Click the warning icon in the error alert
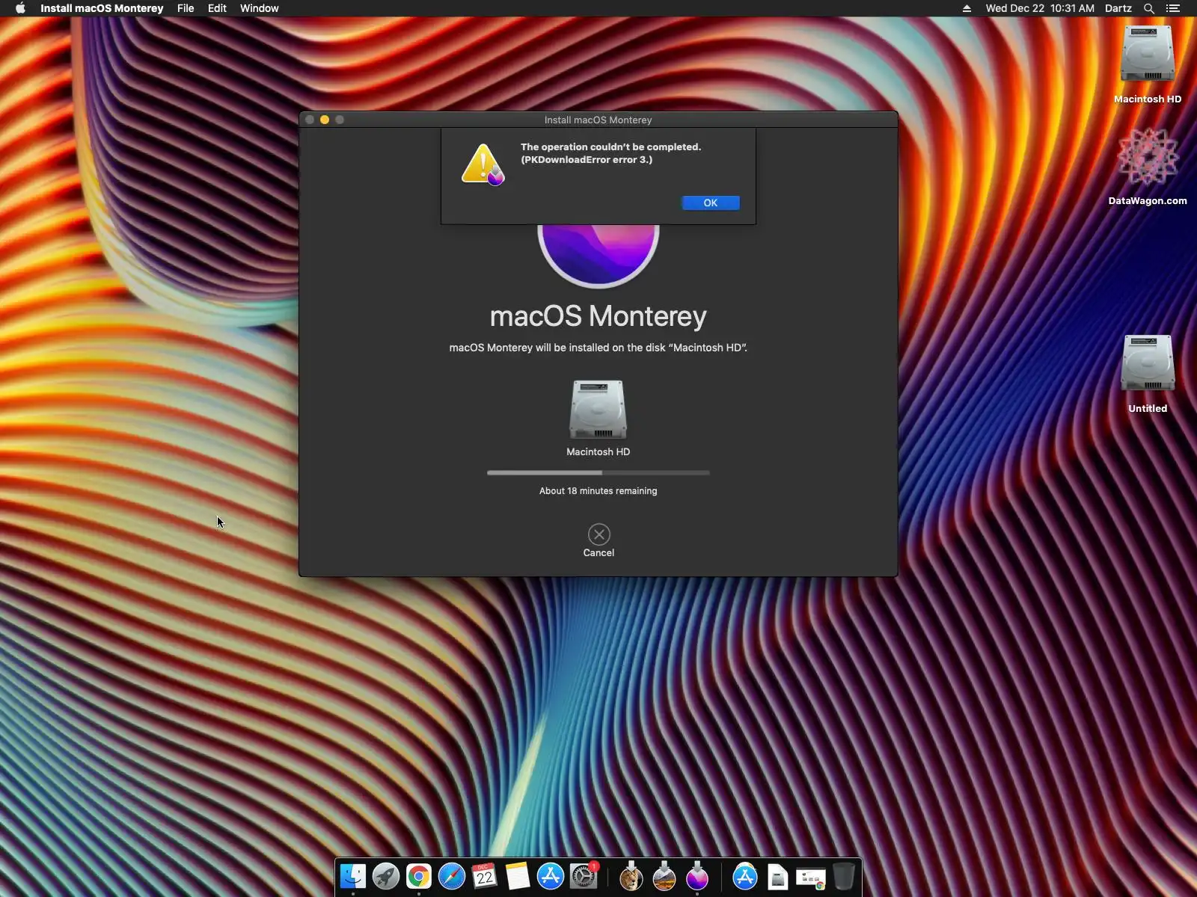The height and width of the screenshot is (897, 1197). point(483,164)
